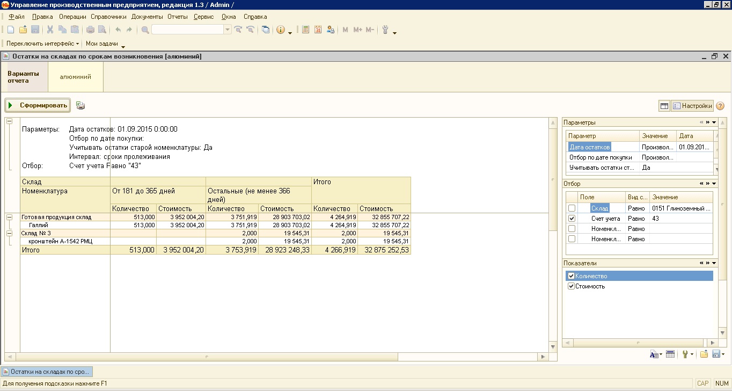
Task: Collapse the Параметры panel with down arrow
Action: click(x=714, y=122)
